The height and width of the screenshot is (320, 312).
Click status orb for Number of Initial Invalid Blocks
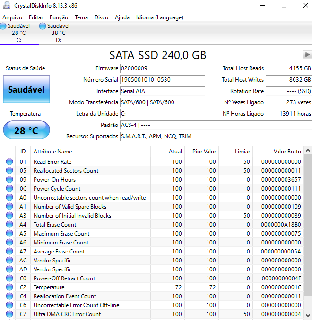click(9, 215)
